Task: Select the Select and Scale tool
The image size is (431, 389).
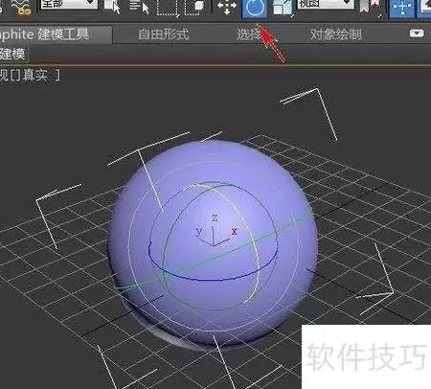Action: [283, 8]
